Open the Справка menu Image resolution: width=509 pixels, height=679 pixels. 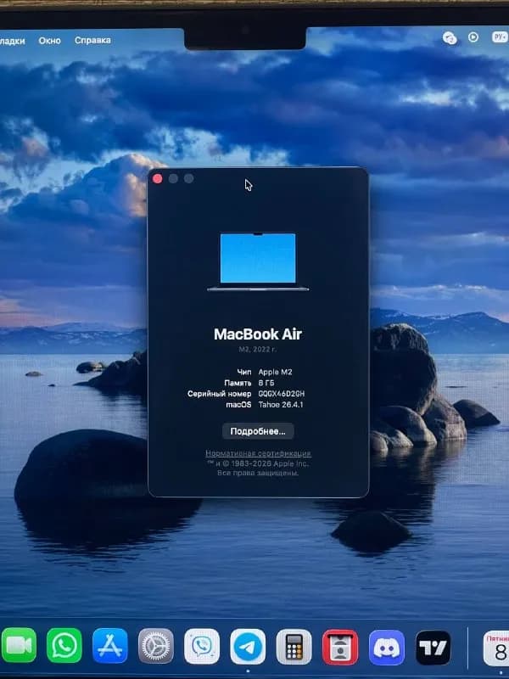click(x=92, y=40)
